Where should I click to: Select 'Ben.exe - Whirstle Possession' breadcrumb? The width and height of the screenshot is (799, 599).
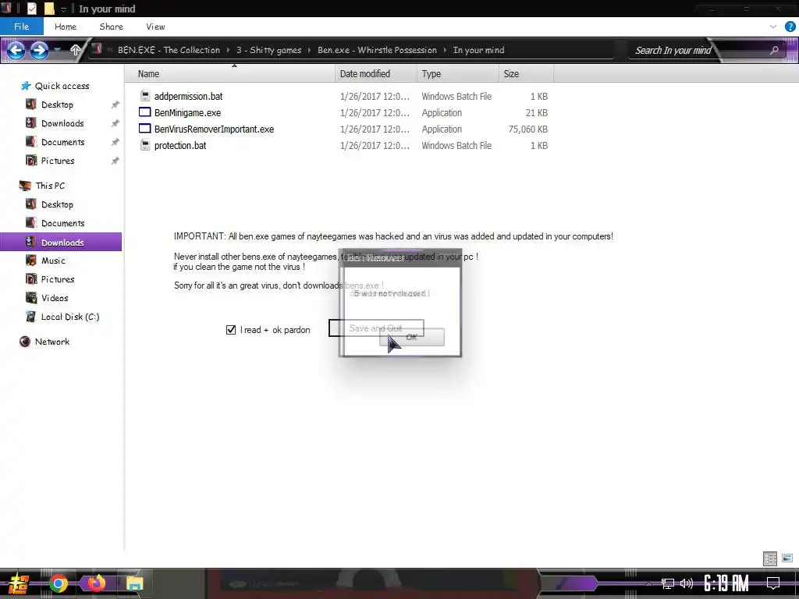(377, 50)
